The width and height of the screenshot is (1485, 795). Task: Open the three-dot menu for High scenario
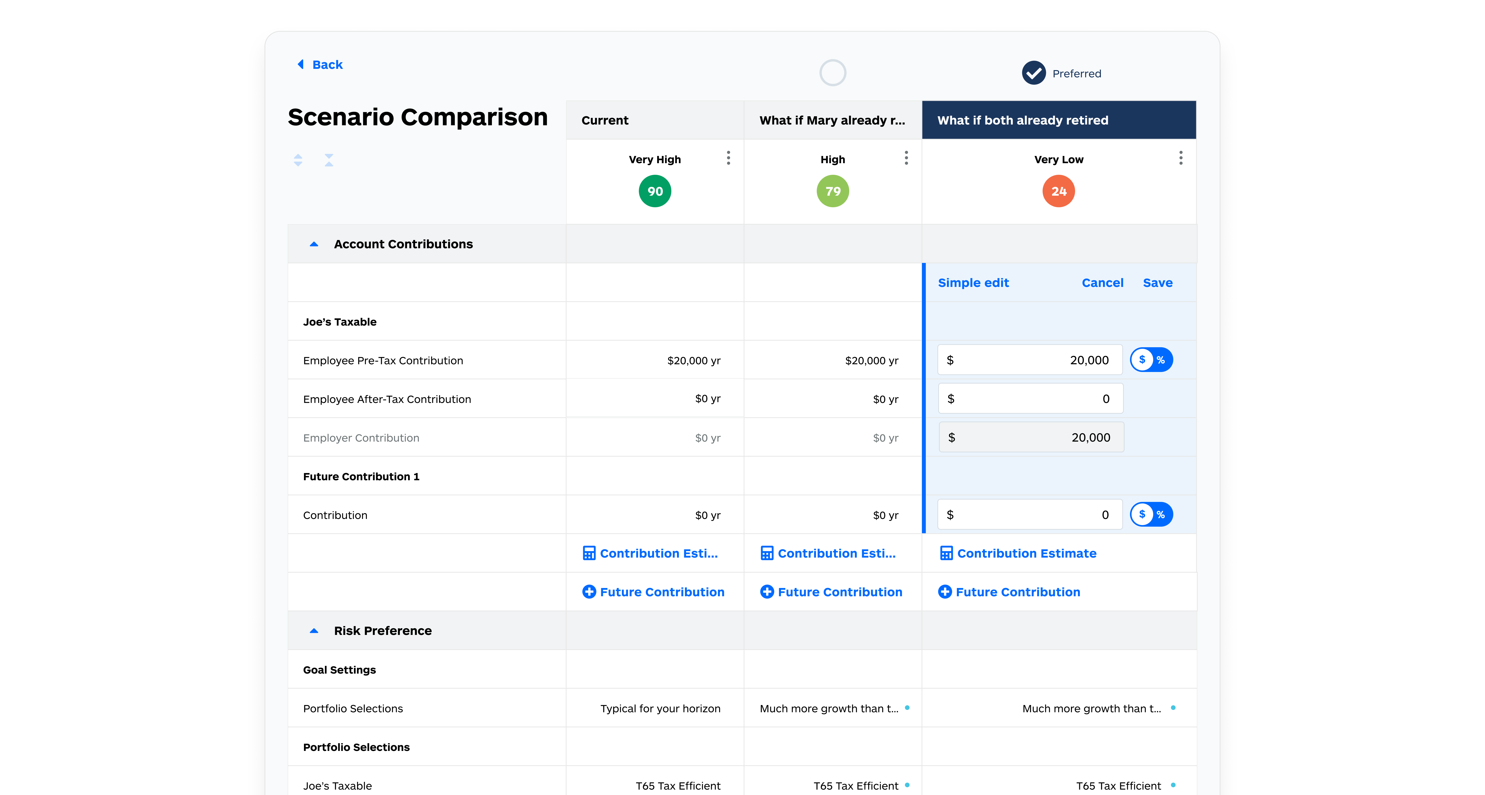pyautogui.click(x=906, y=158)
